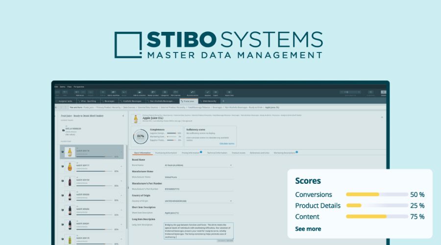Click Apple Juice (1L) in the breadcrumb
This screenshot has width=441, height=245.
click(272, 107)
